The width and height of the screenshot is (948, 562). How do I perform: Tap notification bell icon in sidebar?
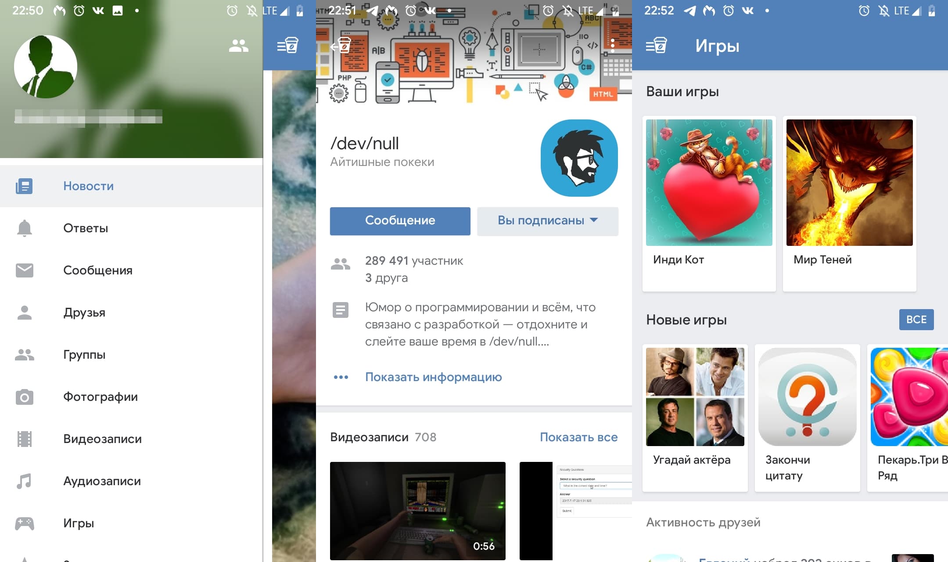pos(25,227)
